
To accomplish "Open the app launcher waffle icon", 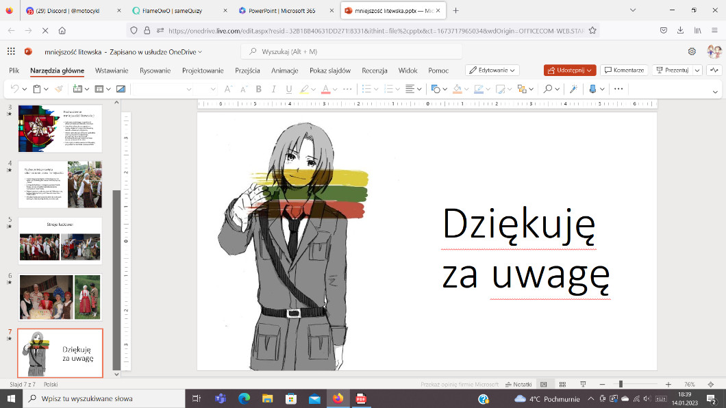I will click(11, 51).
